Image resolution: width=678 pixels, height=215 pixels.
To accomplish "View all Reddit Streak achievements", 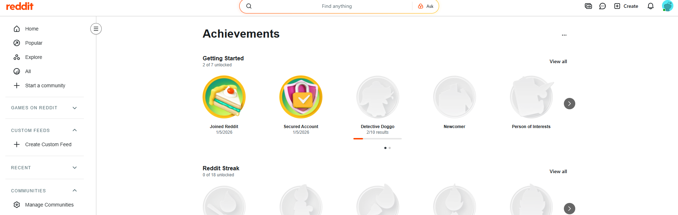I will [558, 171].
